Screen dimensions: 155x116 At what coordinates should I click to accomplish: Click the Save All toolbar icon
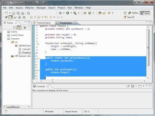click(x=18, y=13)
